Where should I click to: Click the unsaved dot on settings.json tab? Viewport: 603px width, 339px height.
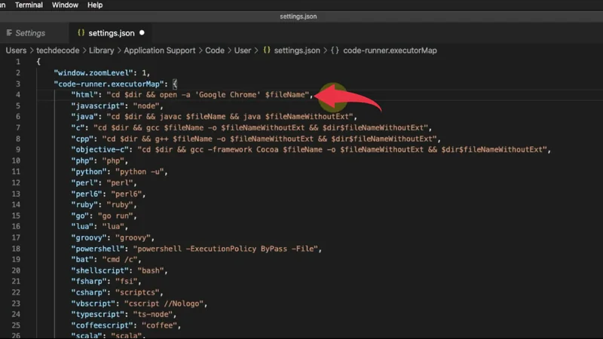pos(142,33)
